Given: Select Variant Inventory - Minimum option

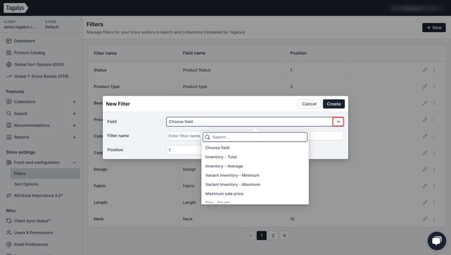Looking at the screenshot, I should (x=232, y=175).
